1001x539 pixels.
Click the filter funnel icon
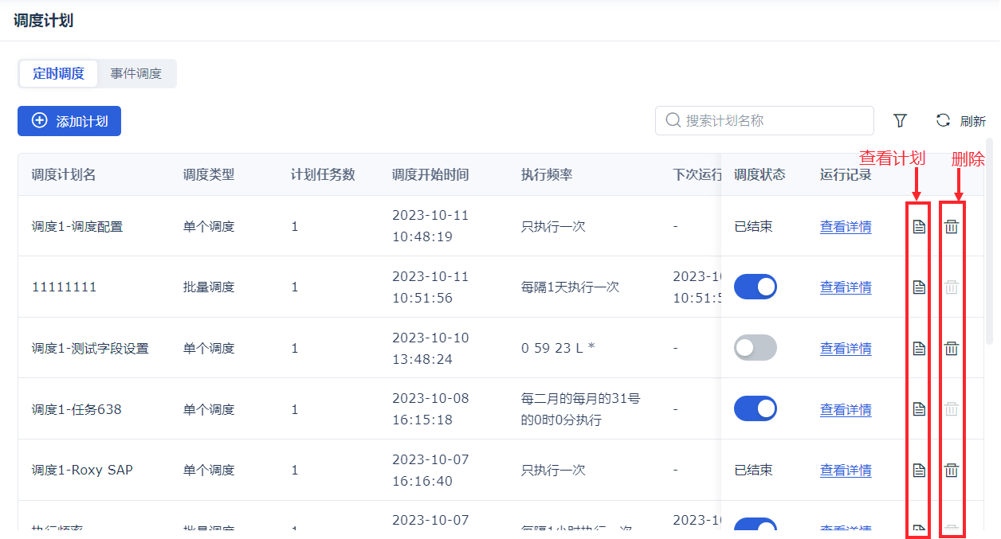pyautogui.click(x=900, y=121)
